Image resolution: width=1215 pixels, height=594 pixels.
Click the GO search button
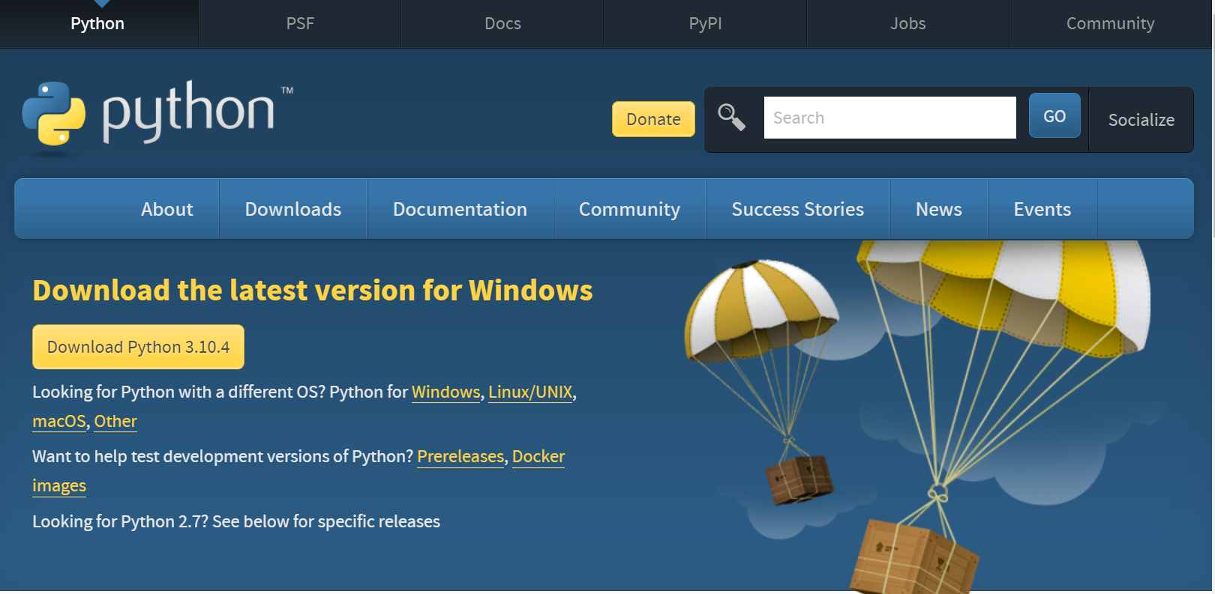click(1054, 115)
